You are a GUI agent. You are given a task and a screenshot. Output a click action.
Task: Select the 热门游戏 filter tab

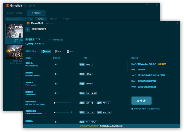point(41,19)
